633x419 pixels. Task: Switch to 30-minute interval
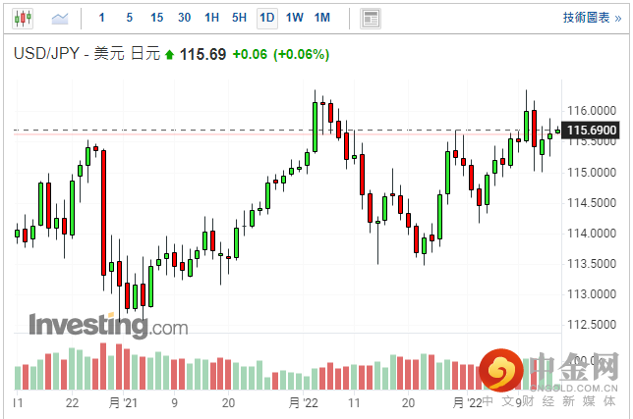184,18
